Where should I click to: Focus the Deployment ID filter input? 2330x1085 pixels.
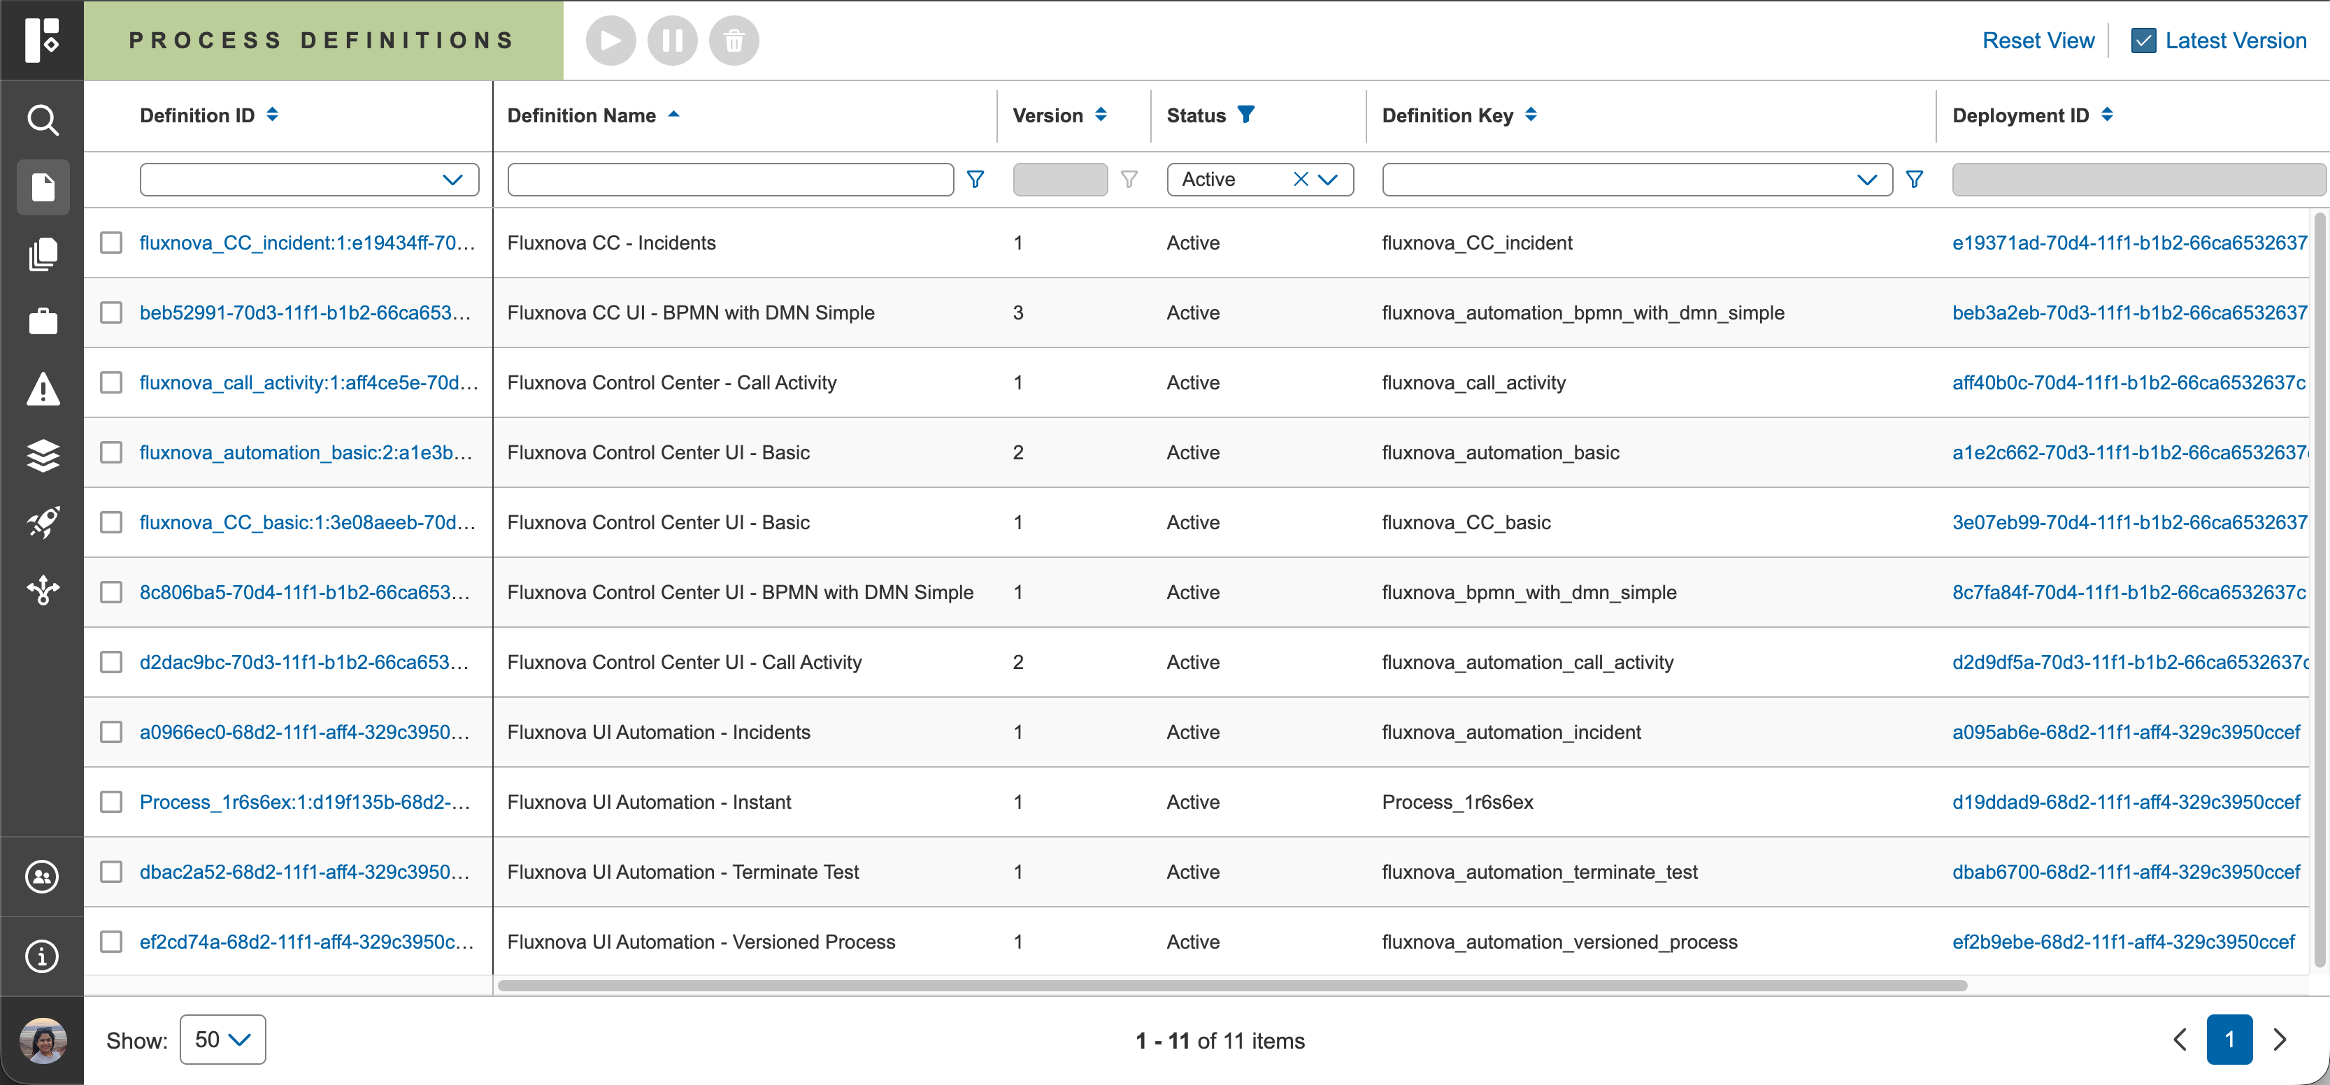coord(2138,179)
